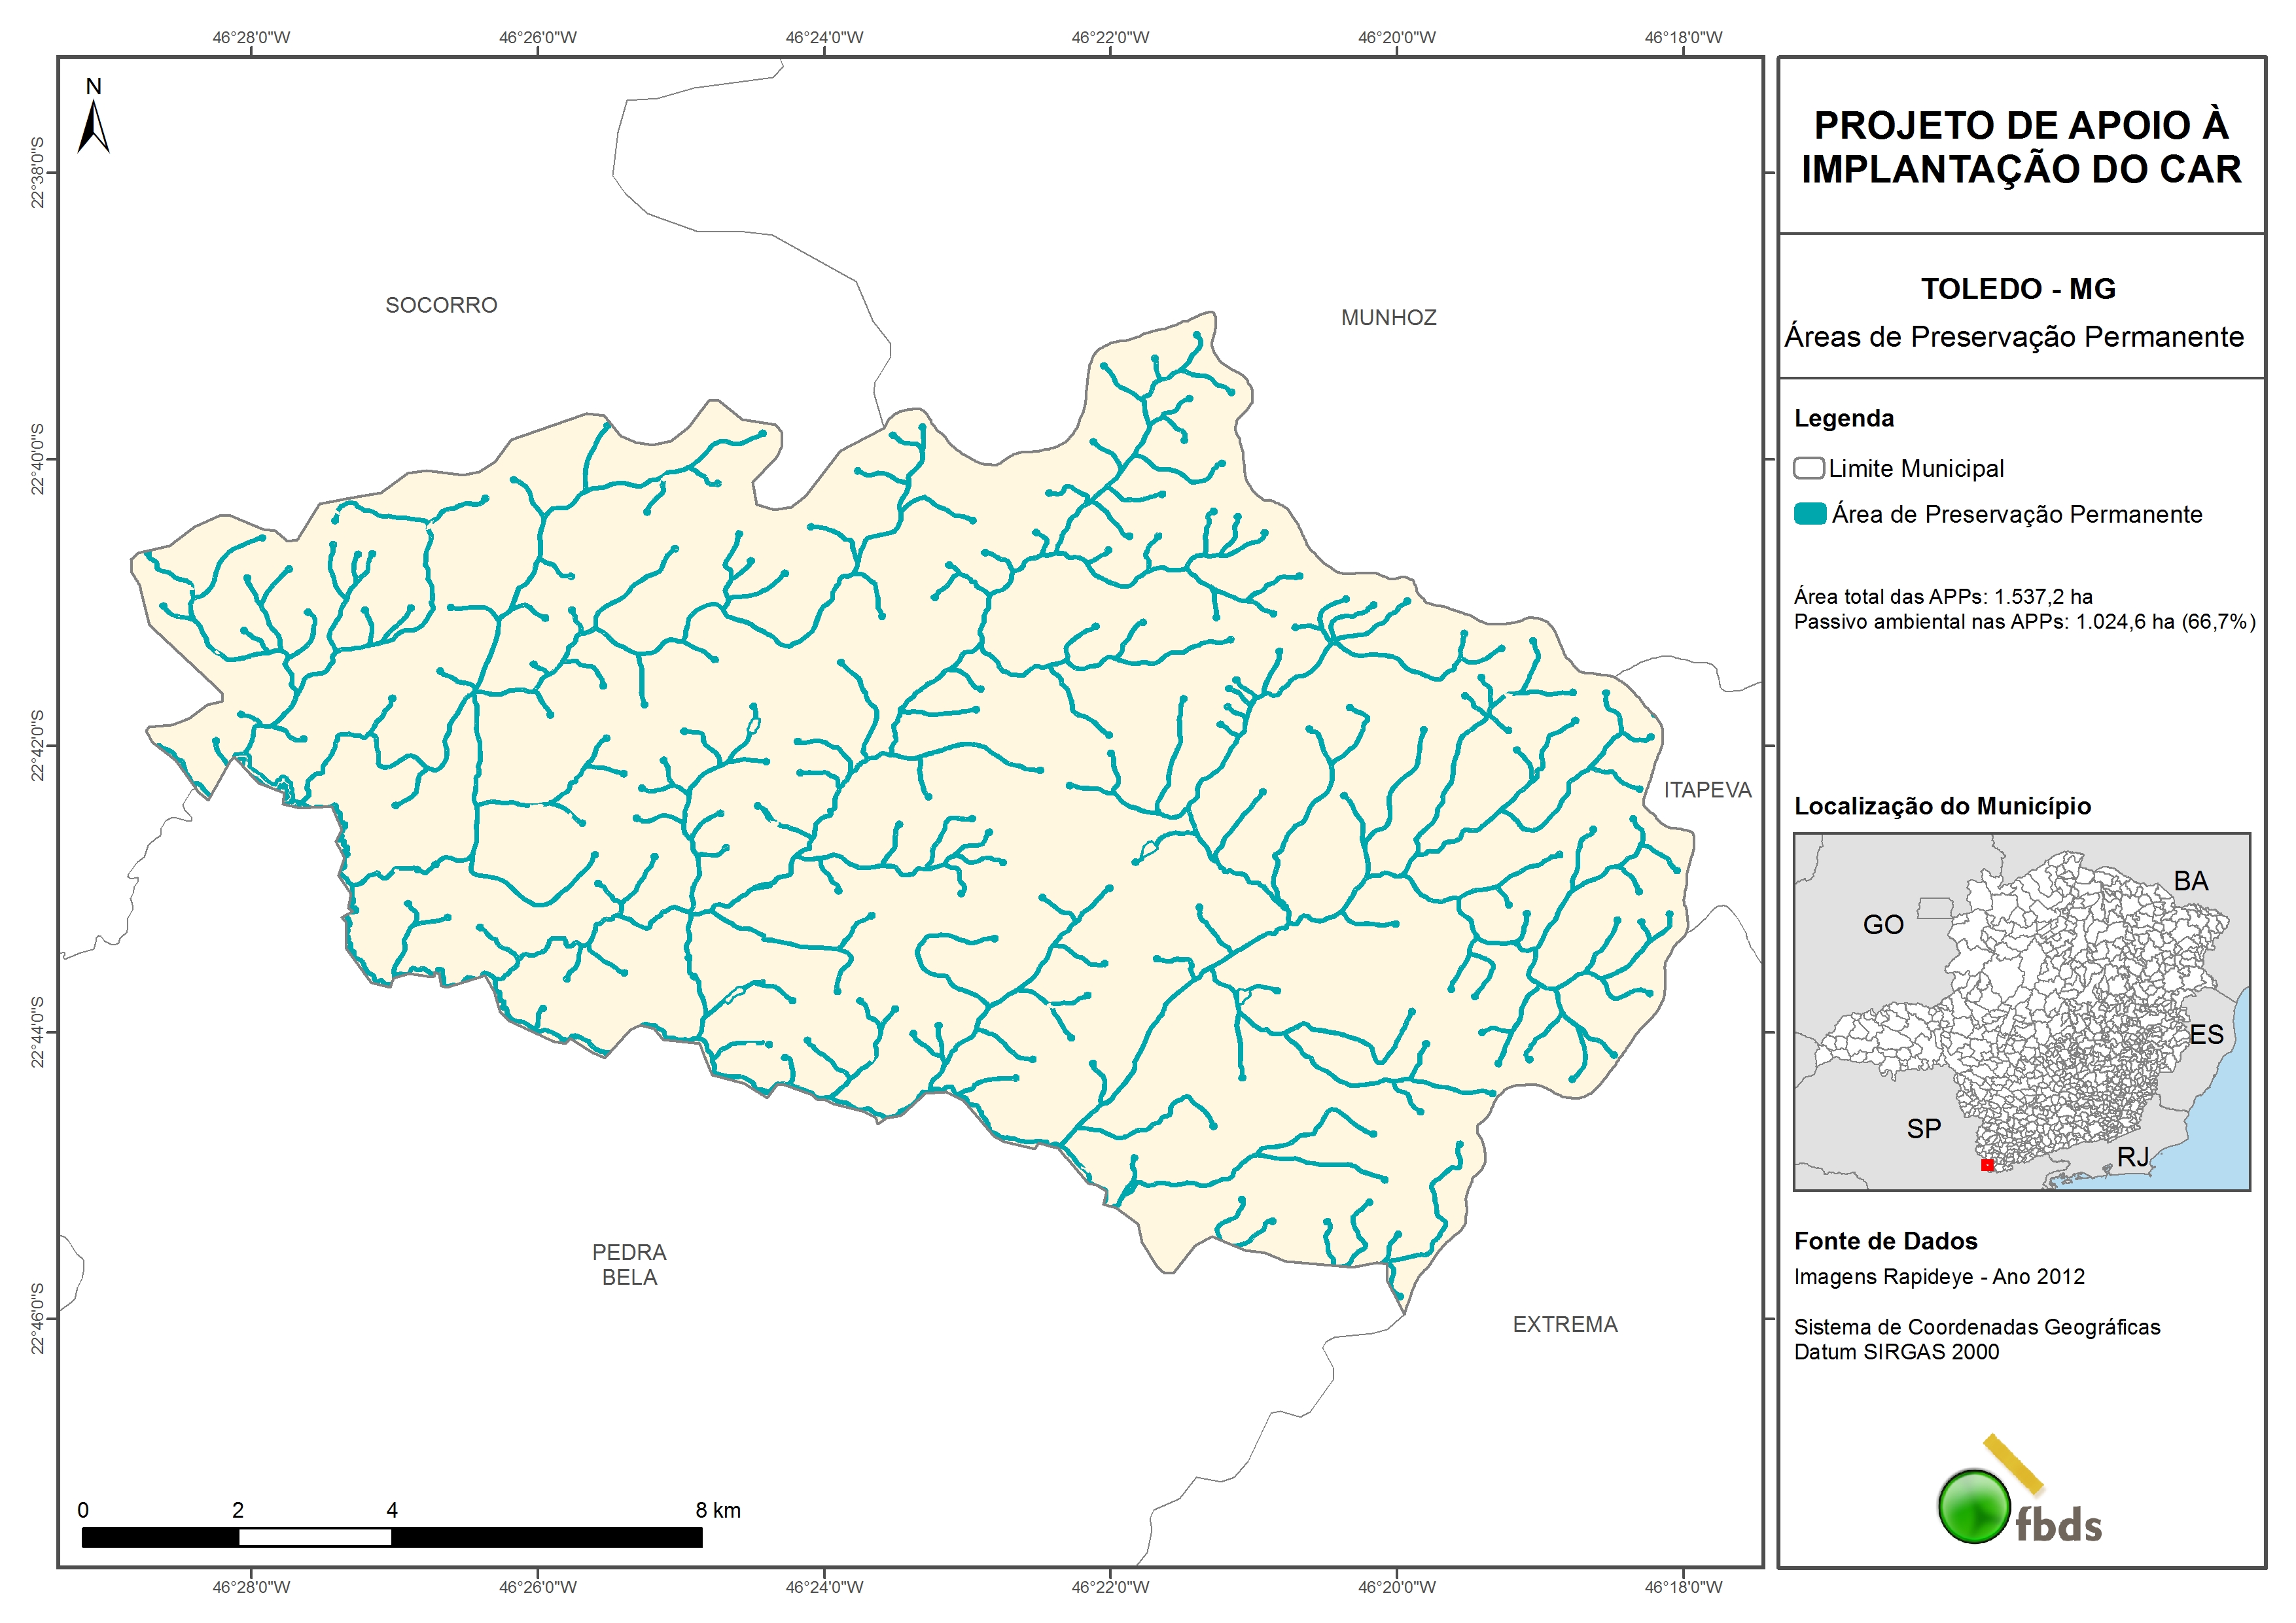Screen dimensions: 2296x1623
Task: Click the Área total das APPs text
Action: click(x=1943, y=597)
